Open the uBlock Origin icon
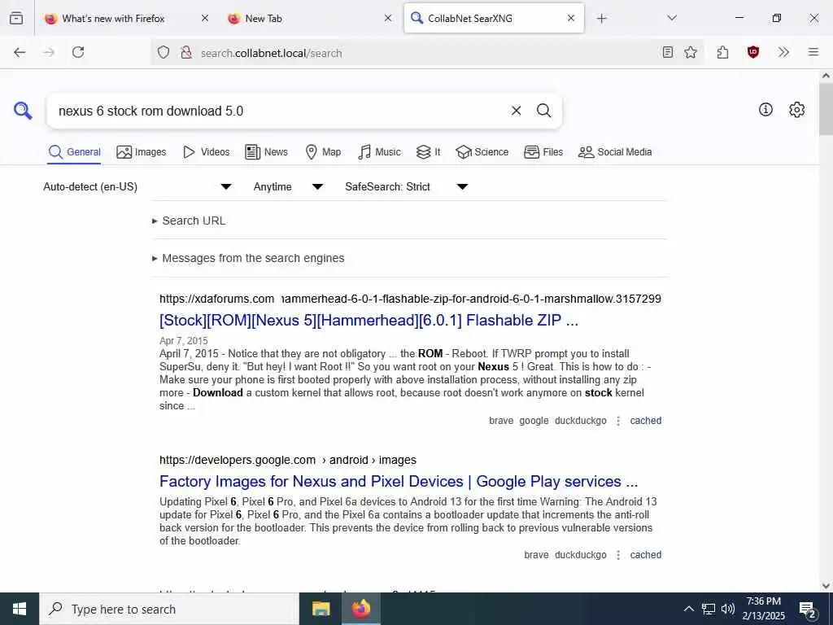 pos(752,52)
